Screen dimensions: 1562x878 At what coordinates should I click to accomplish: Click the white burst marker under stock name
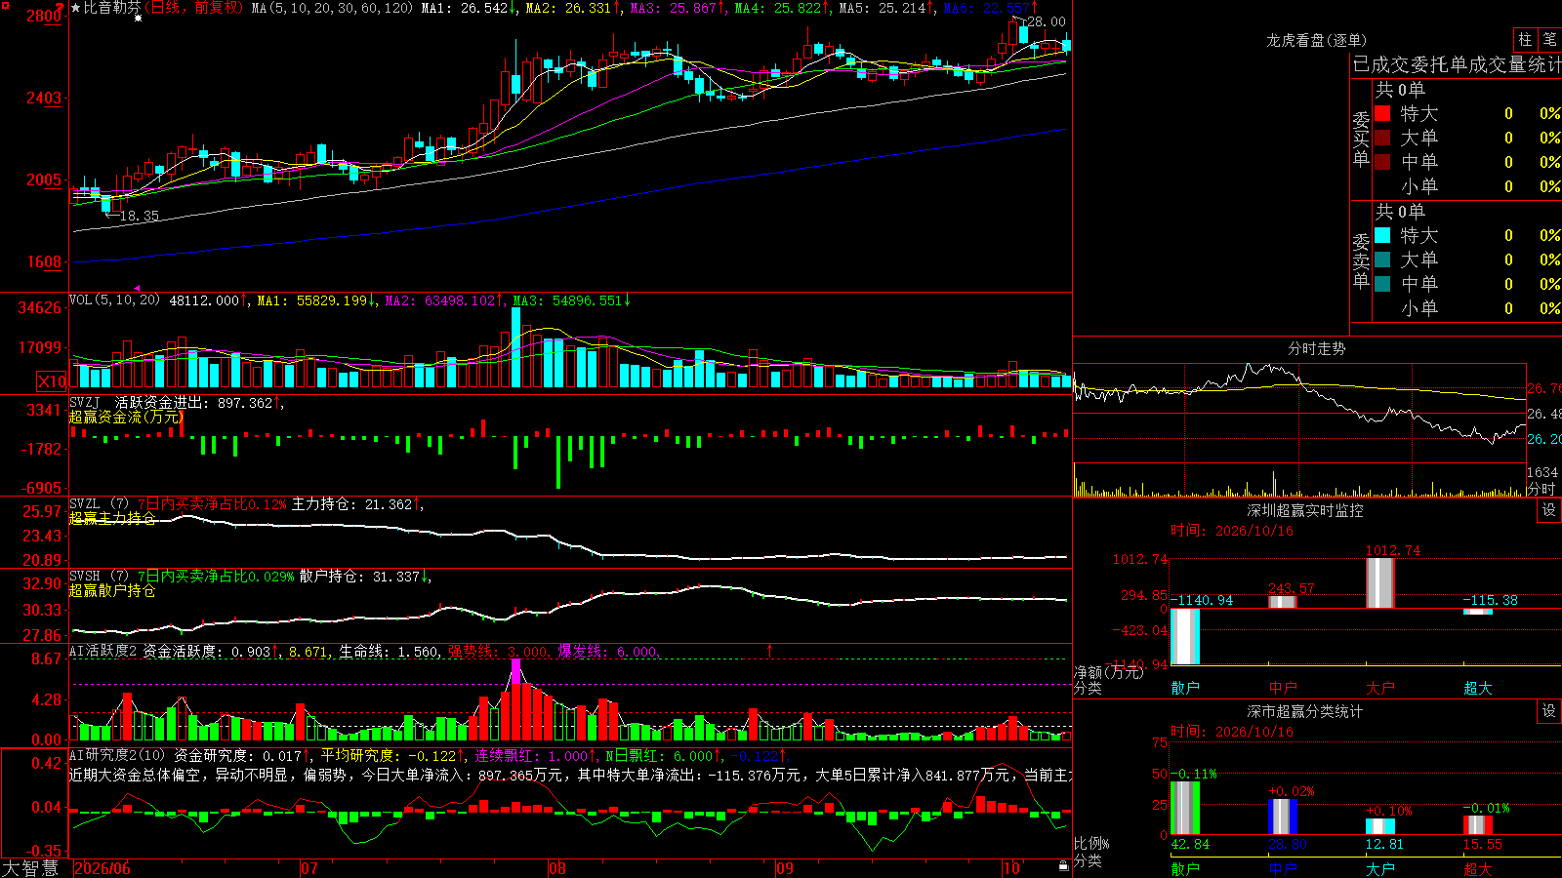138,19
